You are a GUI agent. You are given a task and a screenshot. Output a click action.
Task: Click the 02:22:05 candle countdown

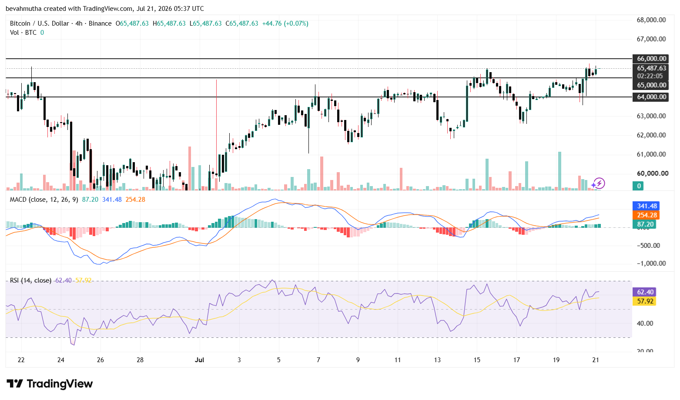[650, 76]
